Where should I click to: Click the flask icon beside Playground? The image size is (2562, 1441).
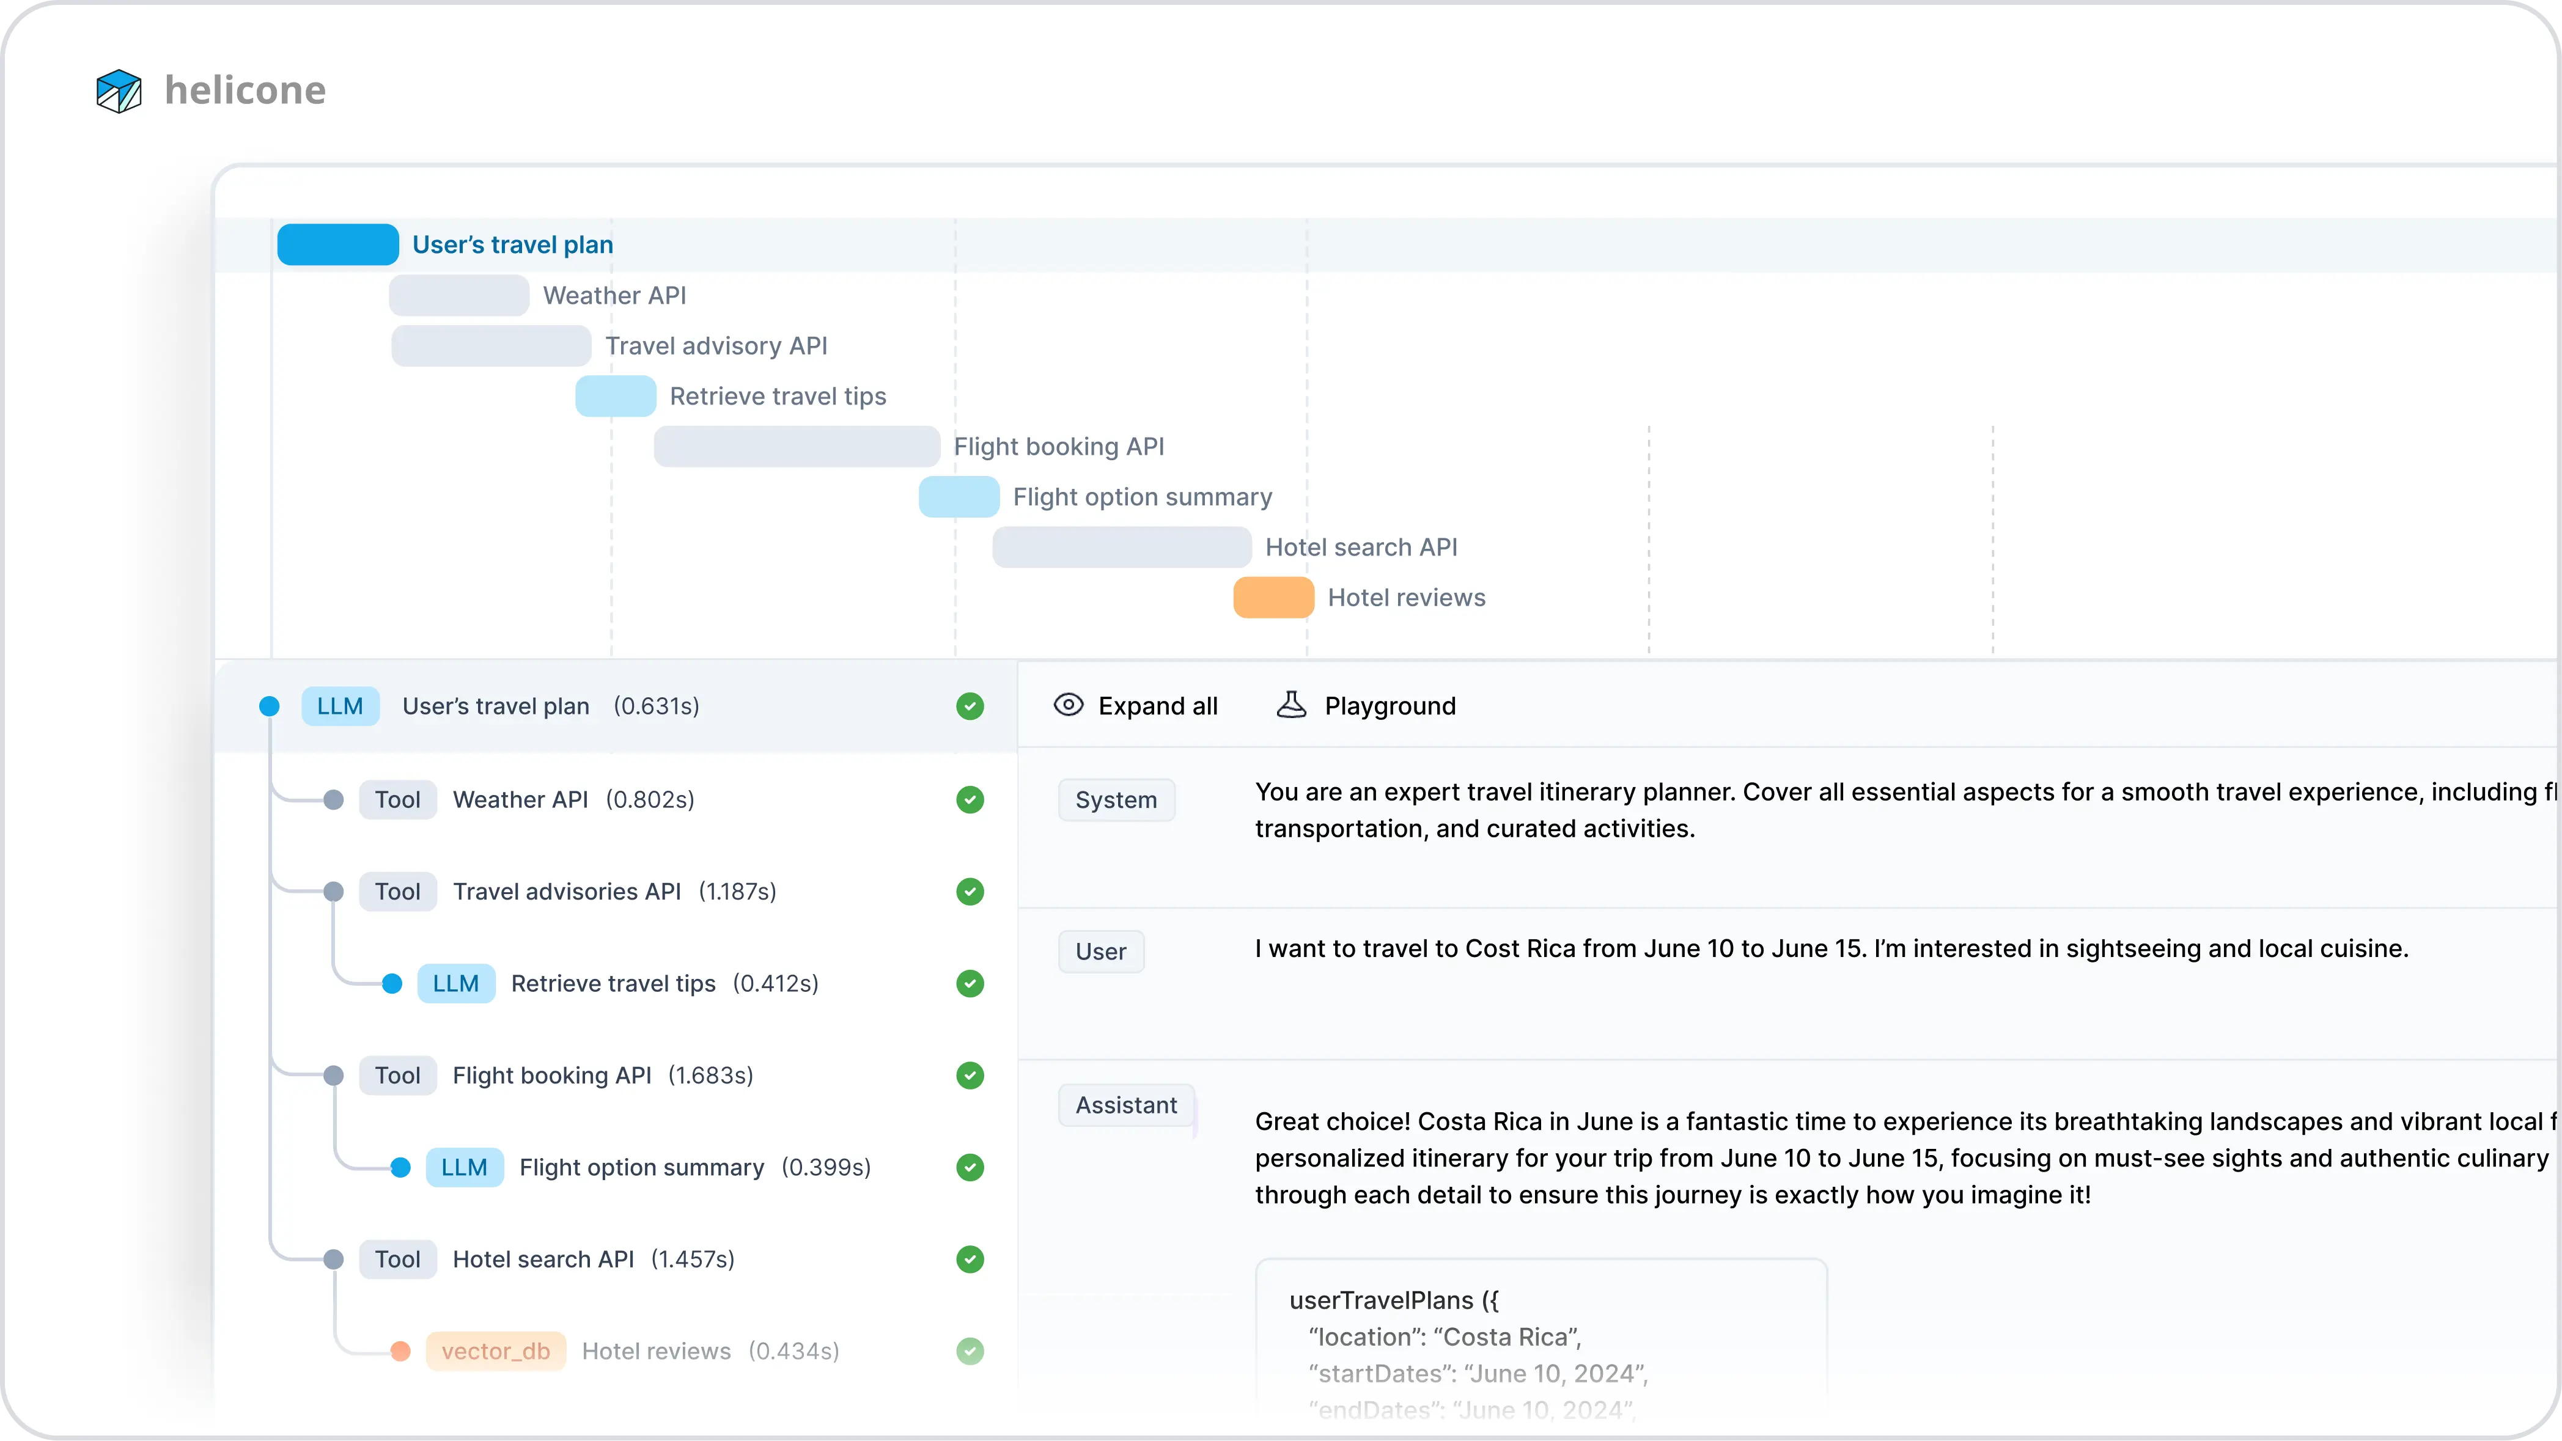1291,705
